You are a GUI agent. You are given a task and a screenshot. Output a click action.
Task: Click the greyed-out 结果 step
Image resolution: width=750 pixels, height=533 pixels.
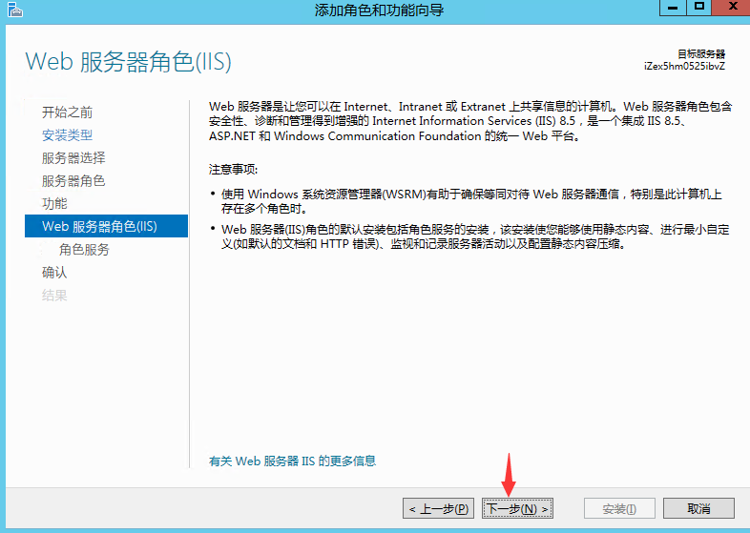coord(54,296)
